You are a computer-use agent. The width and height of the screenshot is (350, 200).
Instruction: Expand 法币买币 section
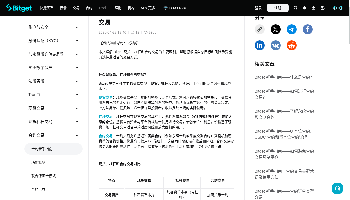53,81
